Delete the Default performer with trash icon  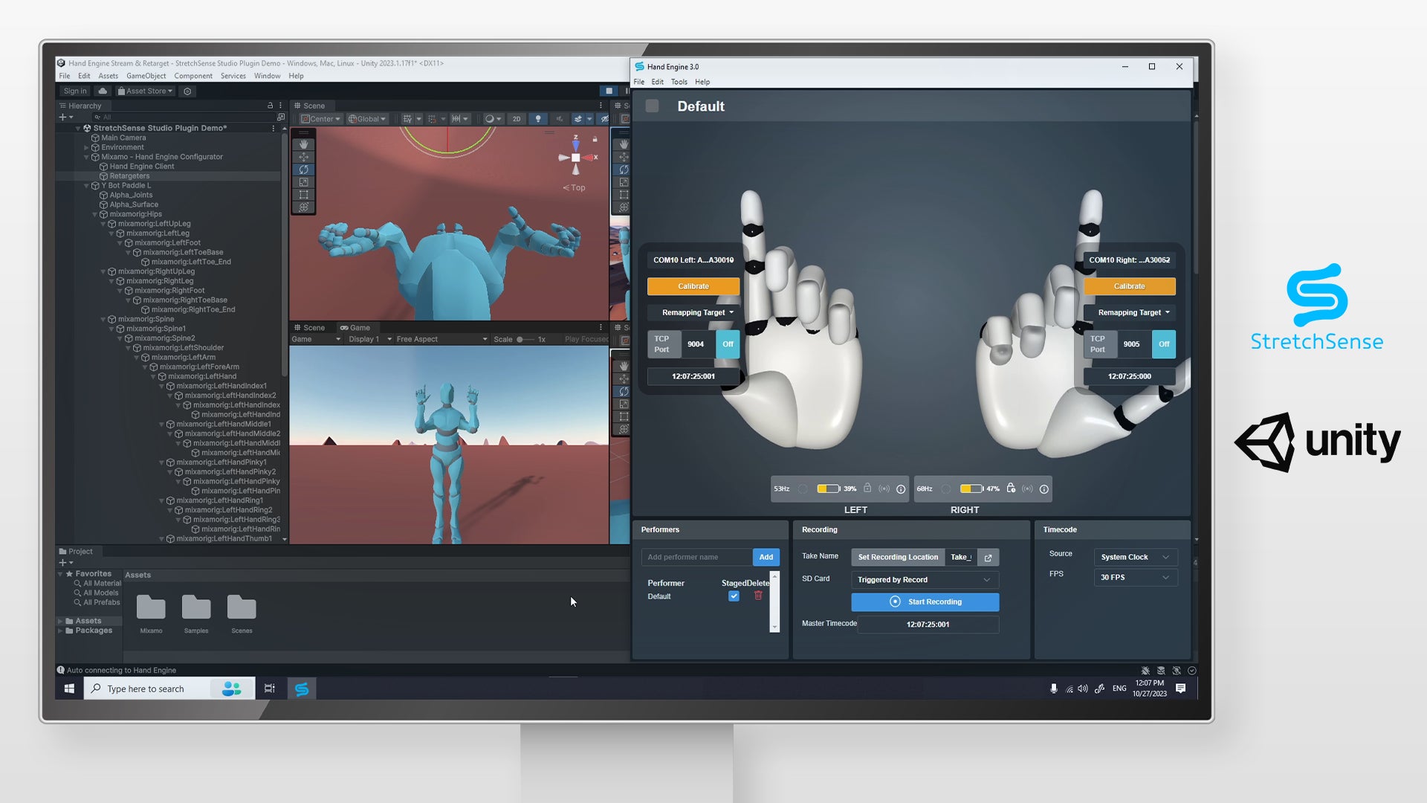tap(758, 596)
